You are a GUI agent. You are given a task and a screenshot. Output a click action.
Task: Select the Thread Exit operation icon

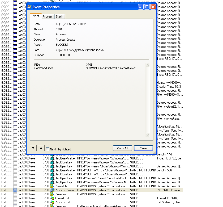pyautogui.click(x=52, y=198)
